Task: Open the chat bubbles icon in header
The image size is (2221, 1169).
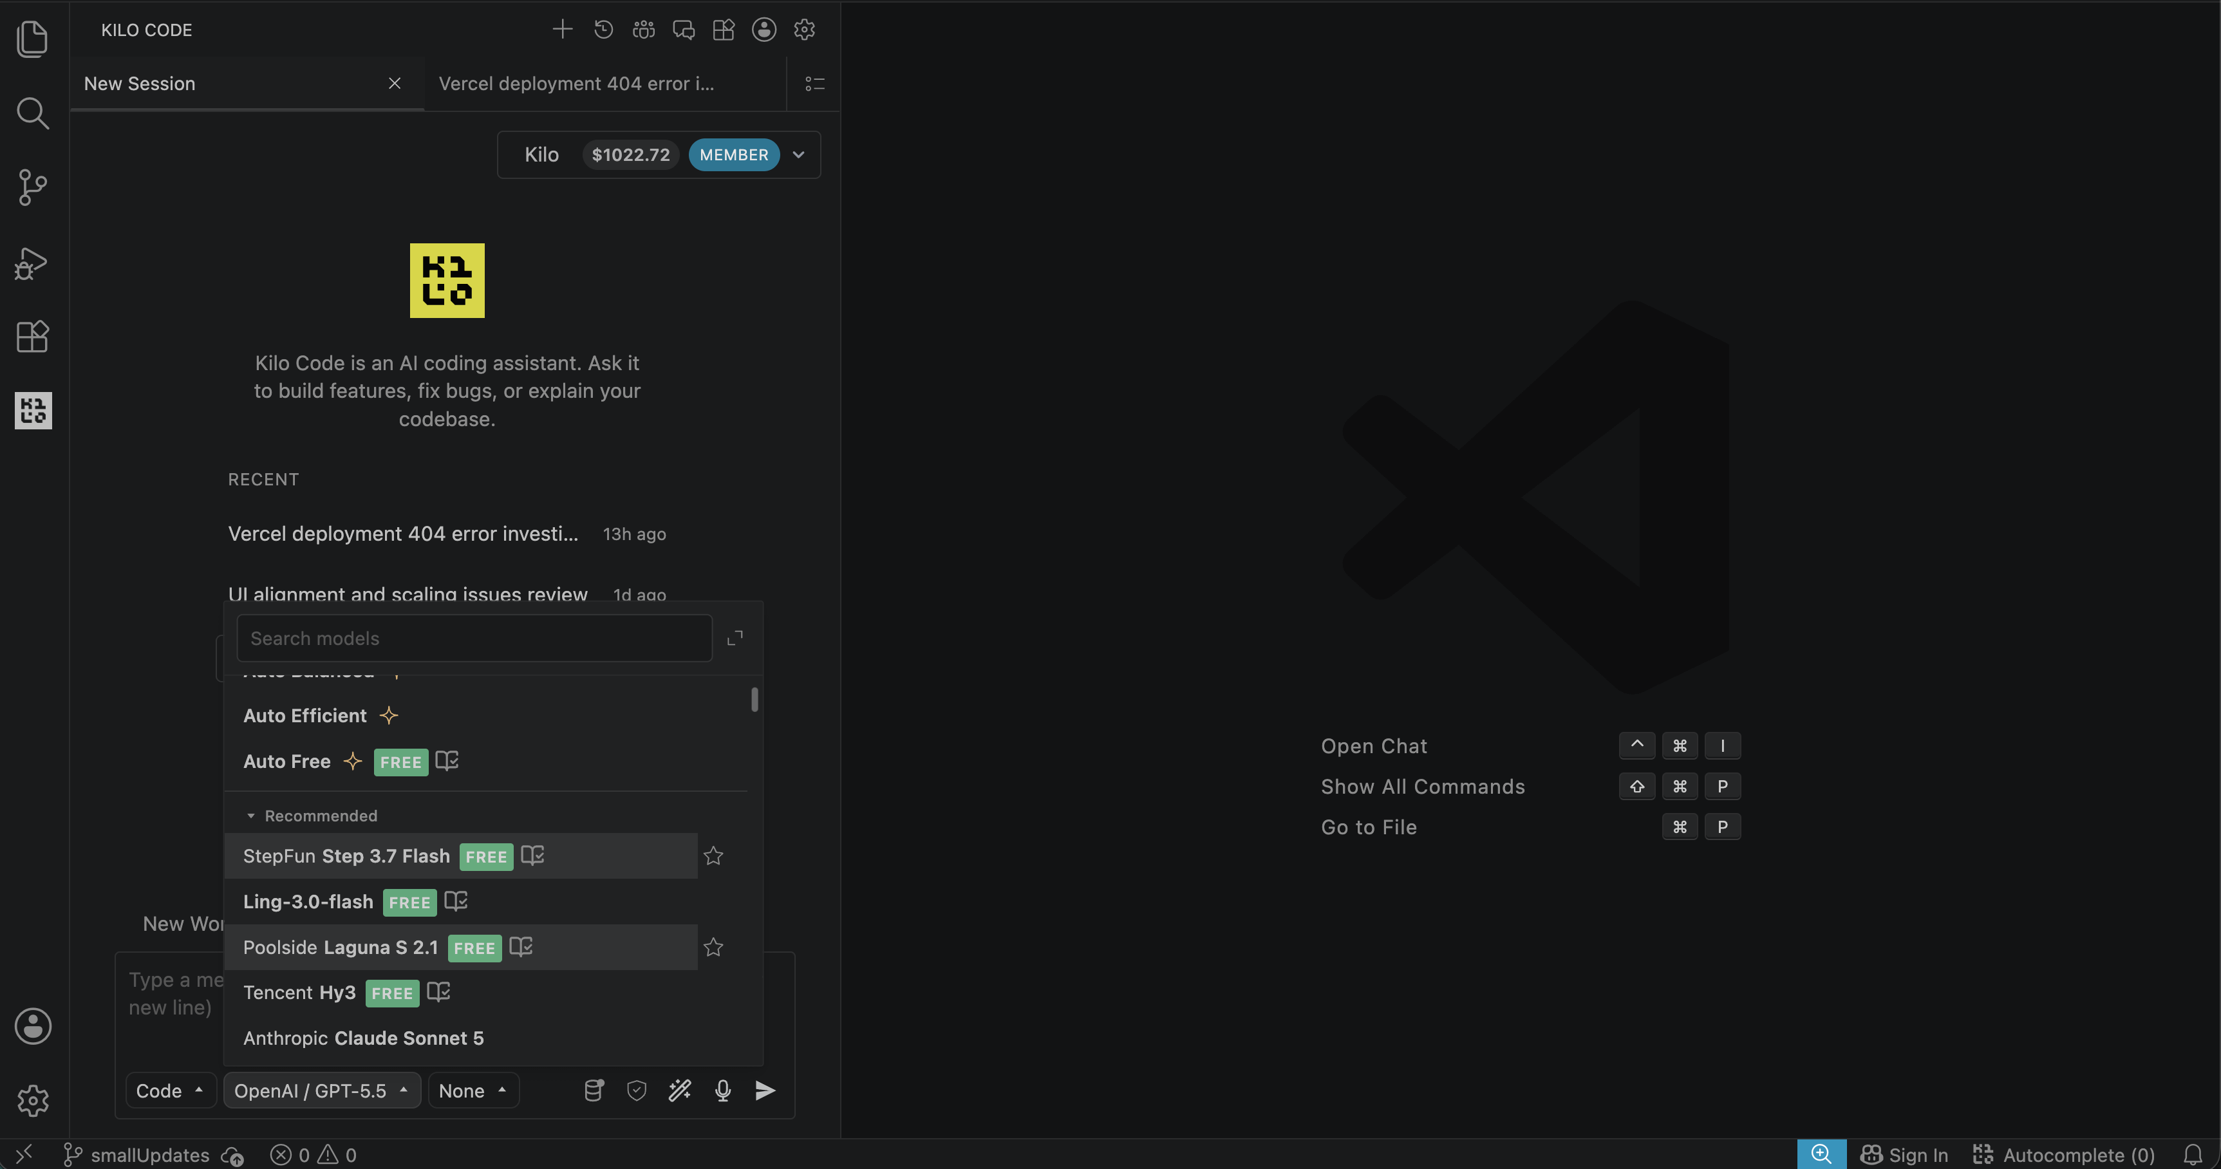Action: pyautogui.click(x=684, y=30)
